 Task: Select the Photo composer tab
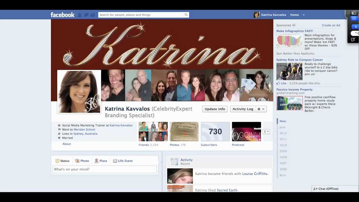click(x=82, y=161)
